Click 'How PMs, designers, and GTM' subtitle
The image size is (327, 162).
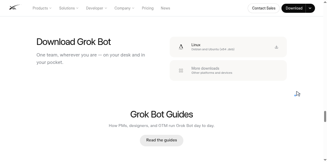coord(161,126)
